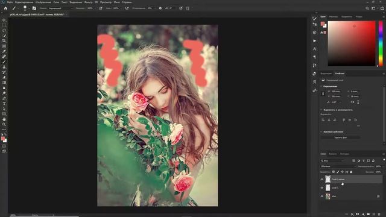Toggle layer filtering switch on/off
Screen dimensions: 386x217
384,160
